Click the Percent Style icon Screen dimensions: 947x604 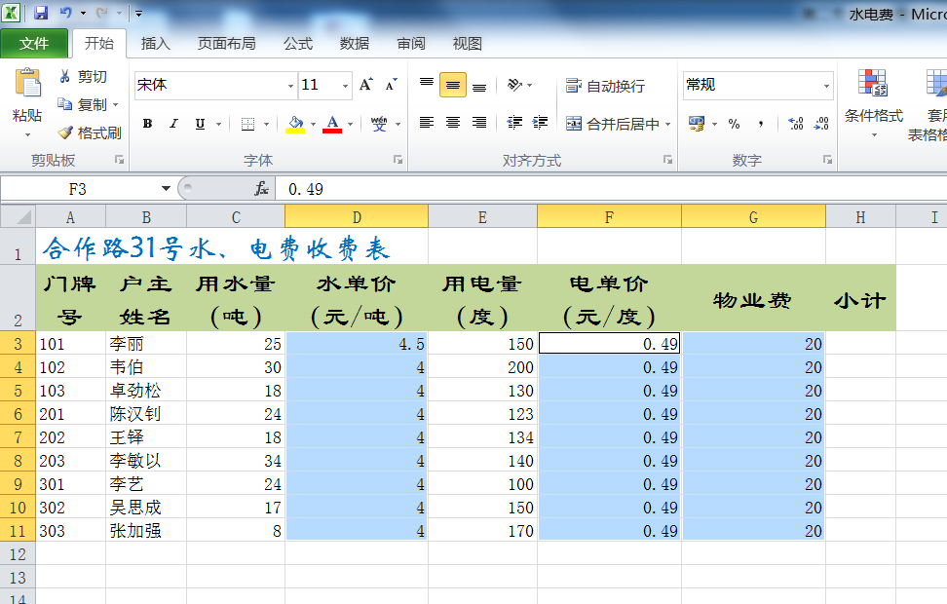[734, 124]
